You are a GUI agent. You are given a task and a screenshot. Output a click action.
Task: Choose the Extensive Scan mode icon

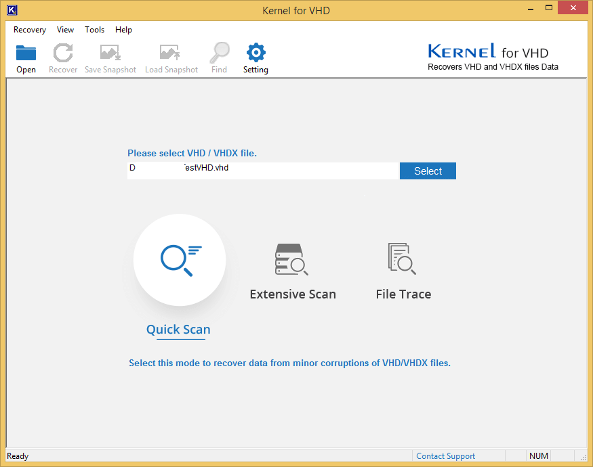click(291, 259)
